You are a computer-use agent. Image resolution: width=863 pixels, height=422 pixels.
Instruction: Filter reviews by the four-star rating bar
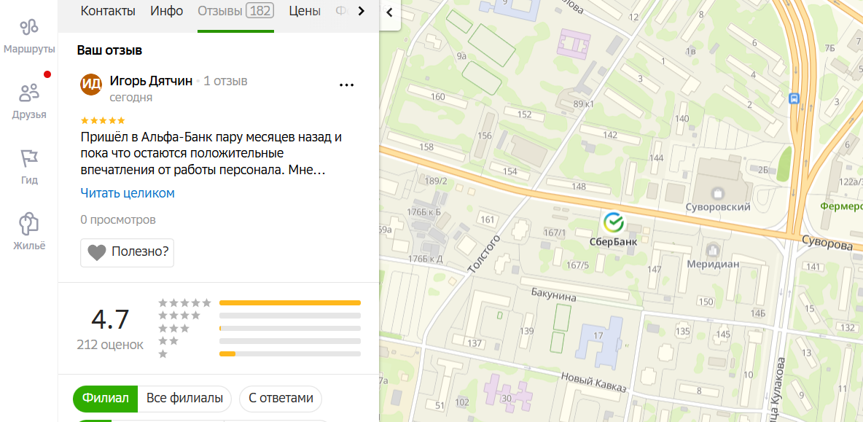click(x=290, y=316)
